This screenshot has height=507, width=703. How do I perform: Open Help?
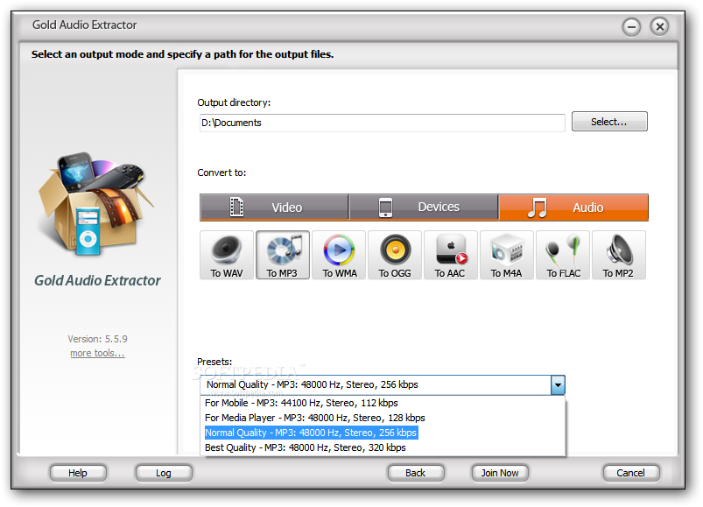tap(78, 473)
